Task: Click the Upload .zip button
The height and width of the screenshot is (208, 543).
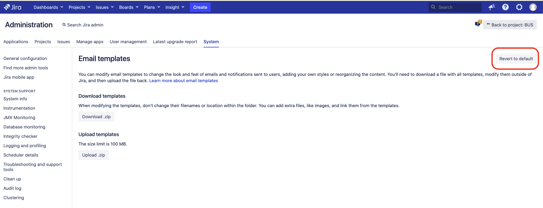Action: coord(94,155)
